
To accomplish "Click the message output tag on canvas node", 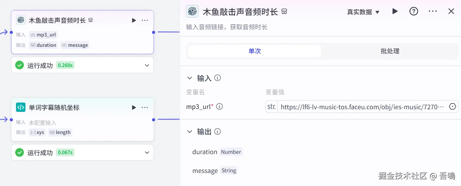I will click(75, 45).
